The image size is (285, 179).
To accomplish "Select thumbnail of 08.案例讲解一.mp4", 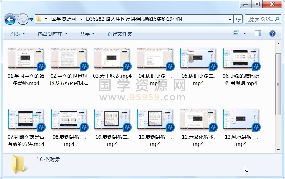I will tap(69, 119).
